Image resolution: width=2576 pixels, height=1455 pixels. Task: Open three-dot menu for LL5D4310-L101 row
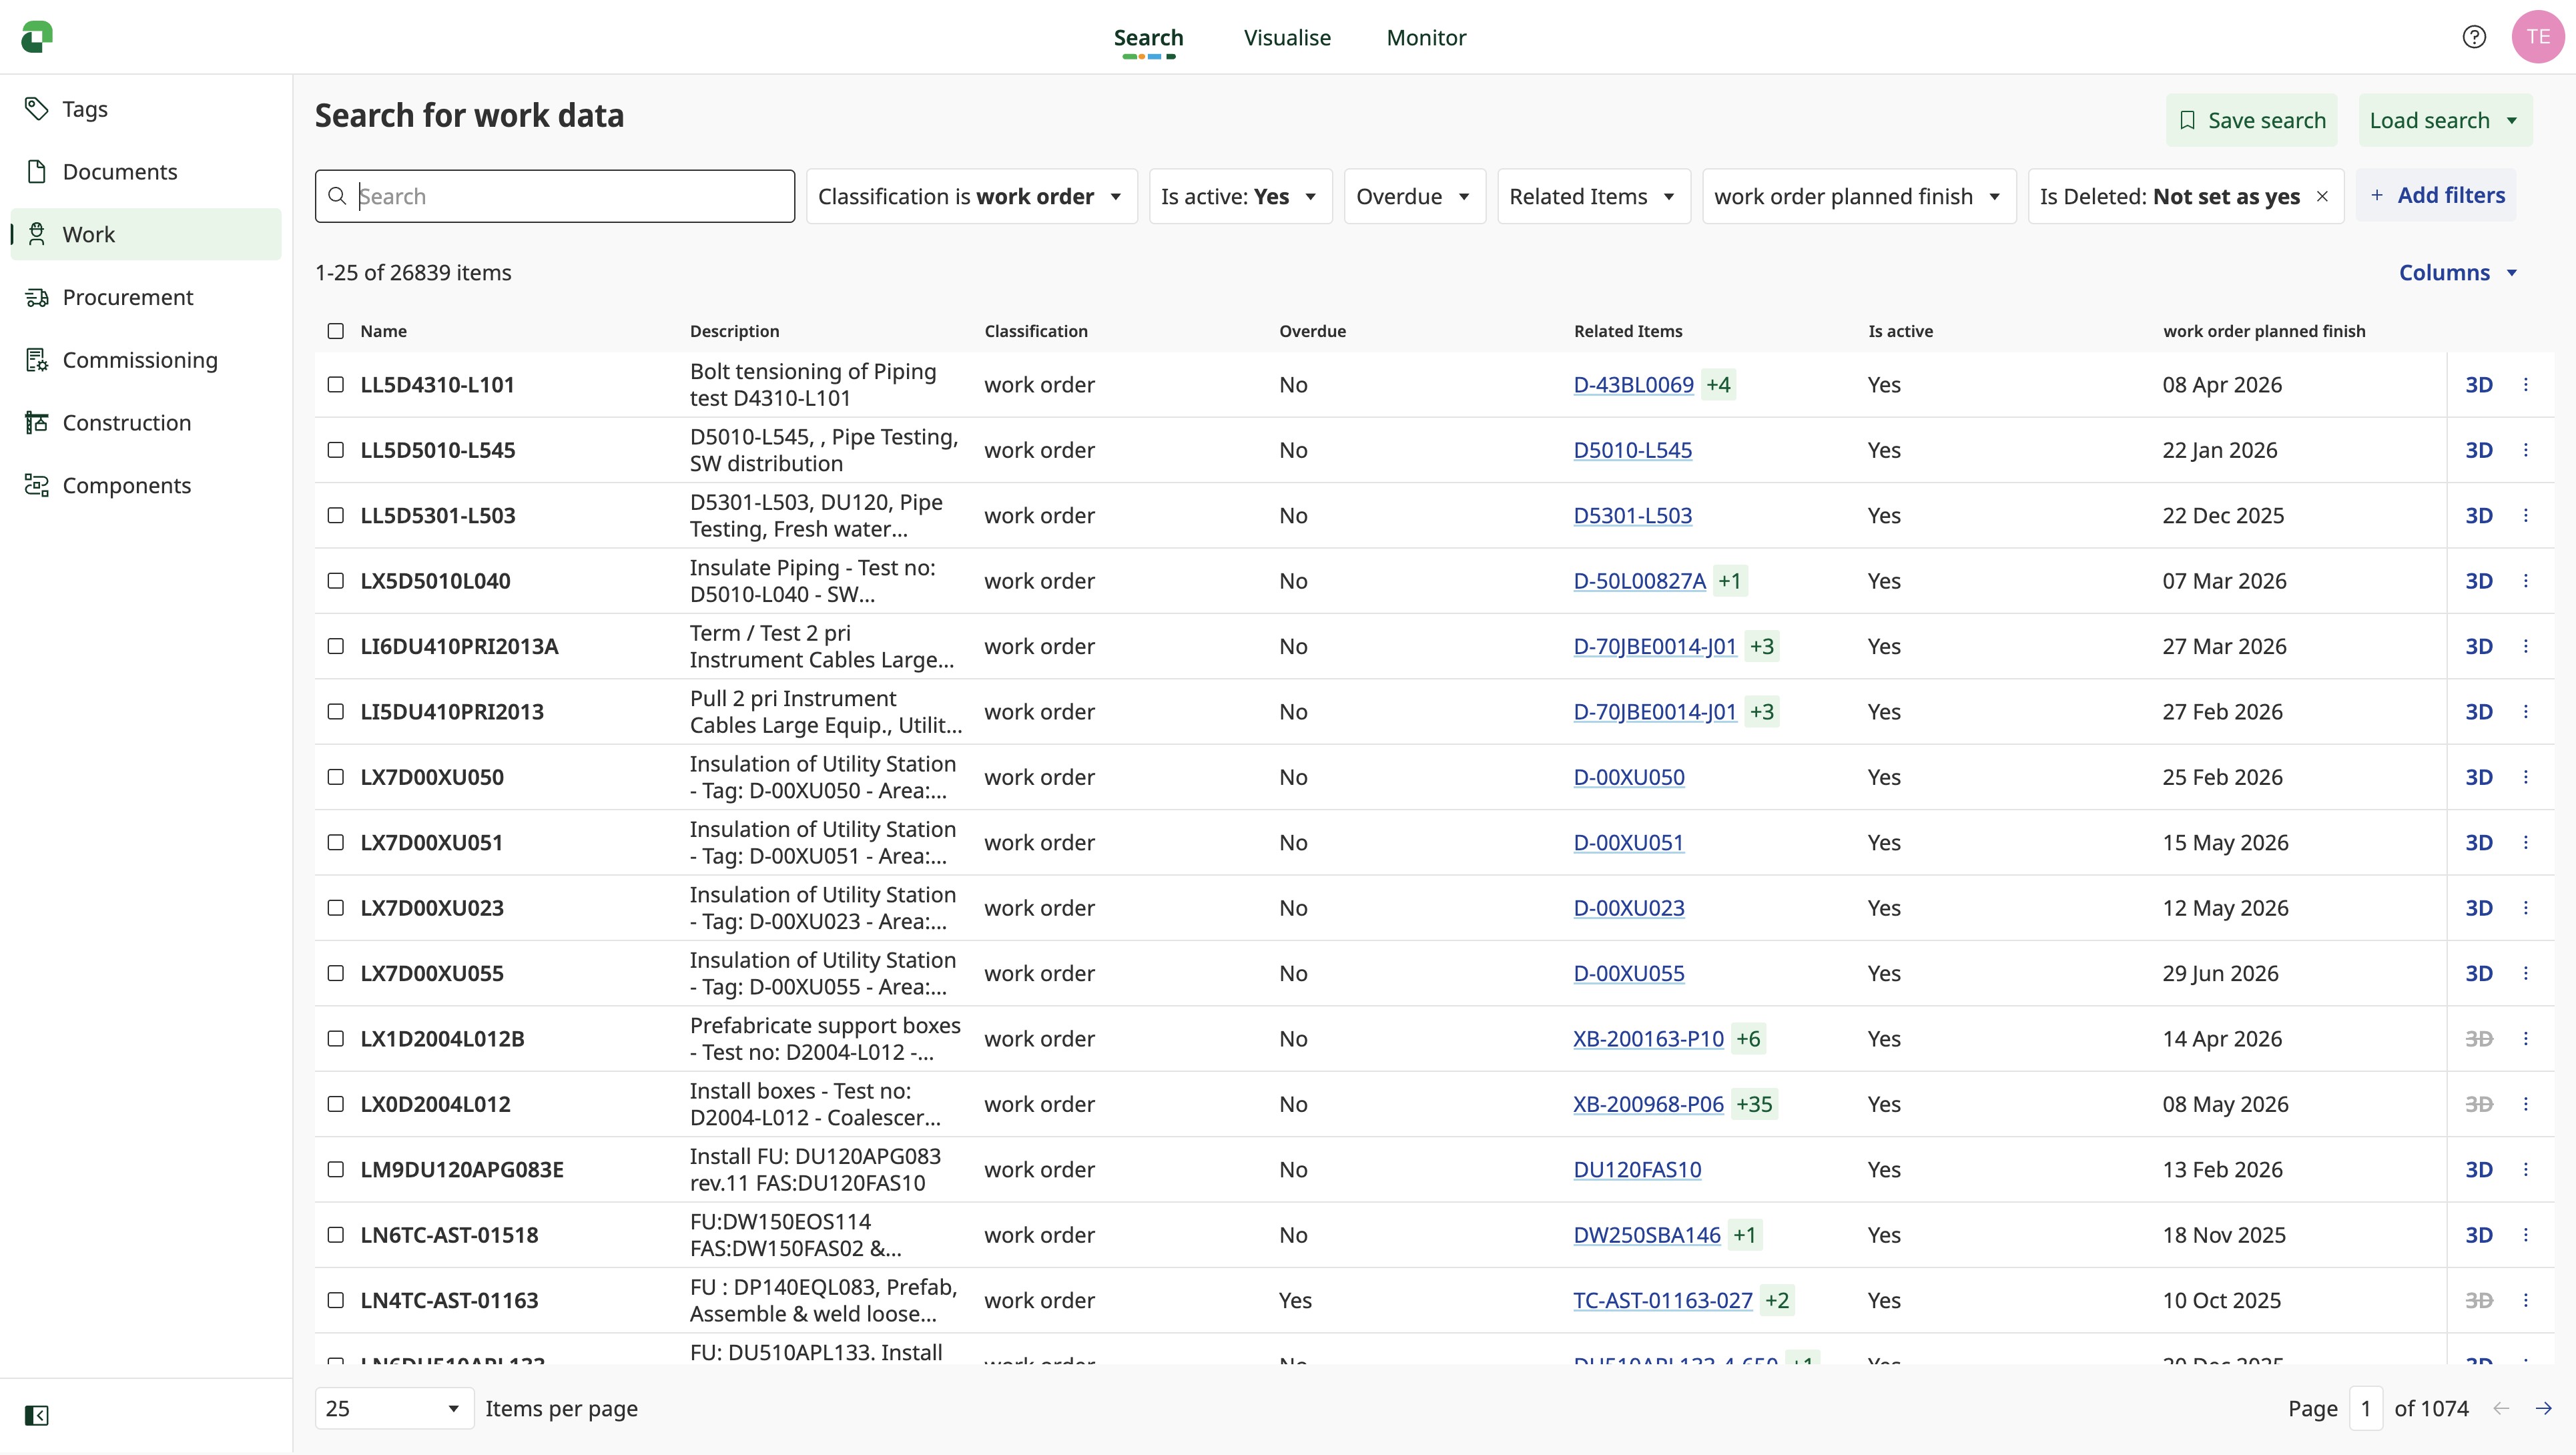click(2525, 385)
